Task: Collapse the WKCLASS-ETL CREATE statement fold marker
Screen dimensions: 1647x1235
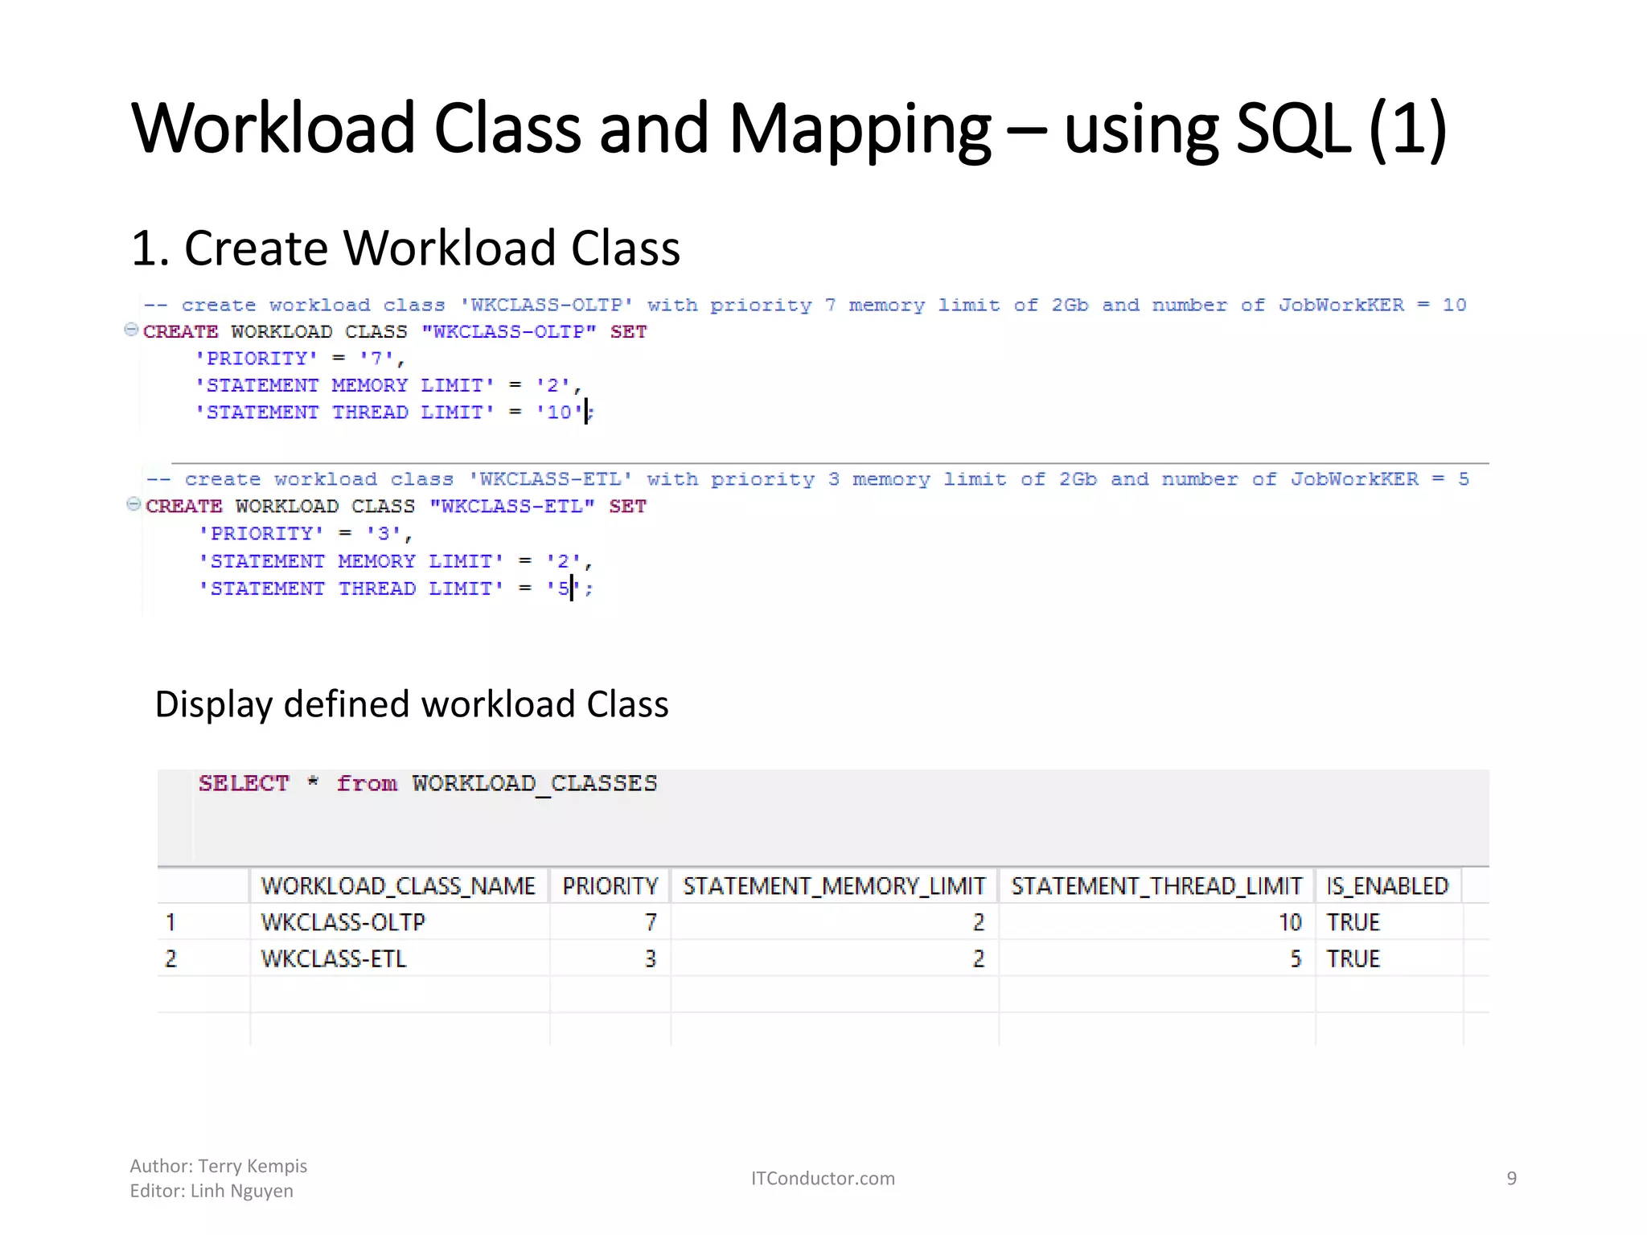Action: tap(134, 504)
